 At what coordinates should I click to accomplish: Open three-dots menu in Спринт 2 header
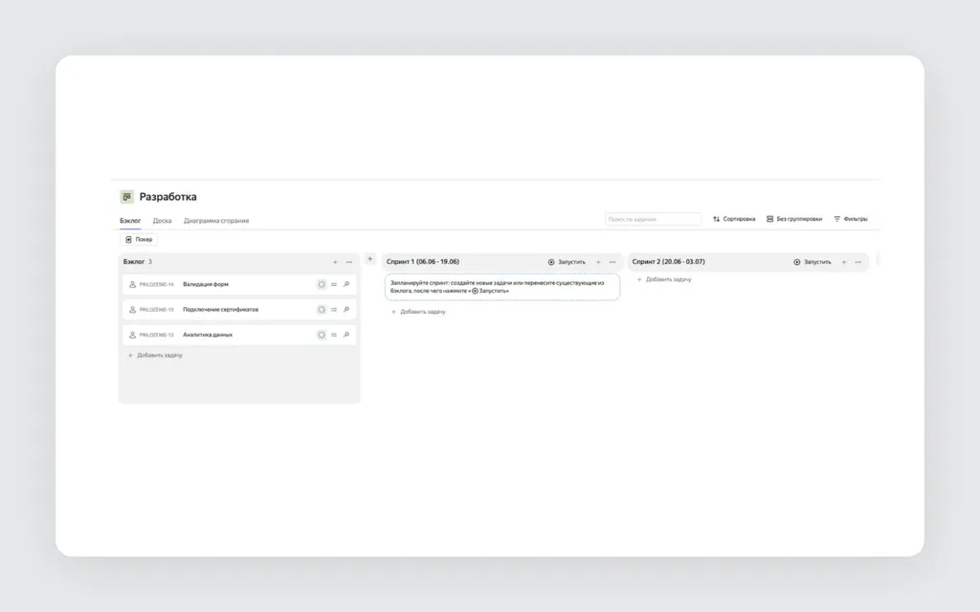tap(858, 262)
